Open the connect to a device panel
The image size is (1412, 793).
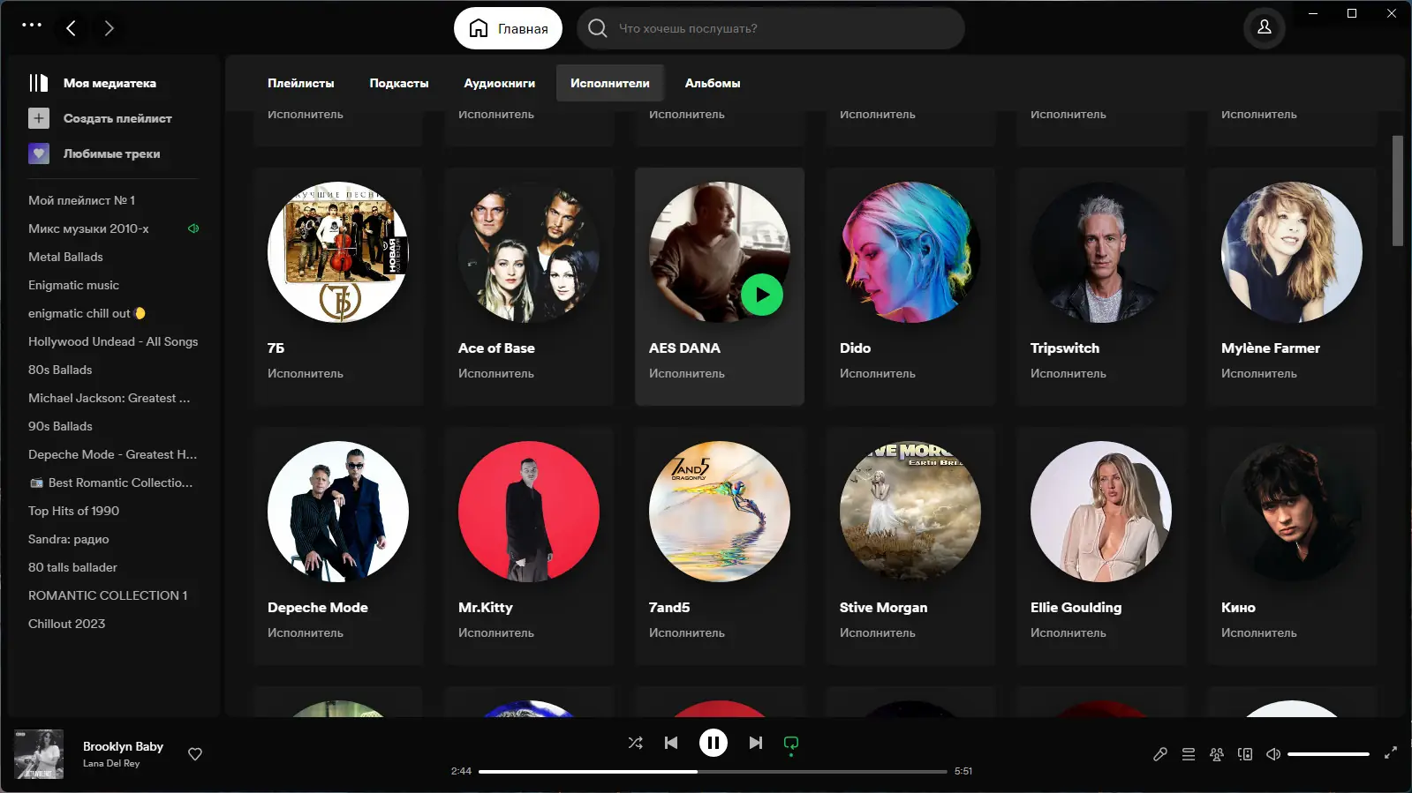pyautogui.click(x=1245, y=754)
